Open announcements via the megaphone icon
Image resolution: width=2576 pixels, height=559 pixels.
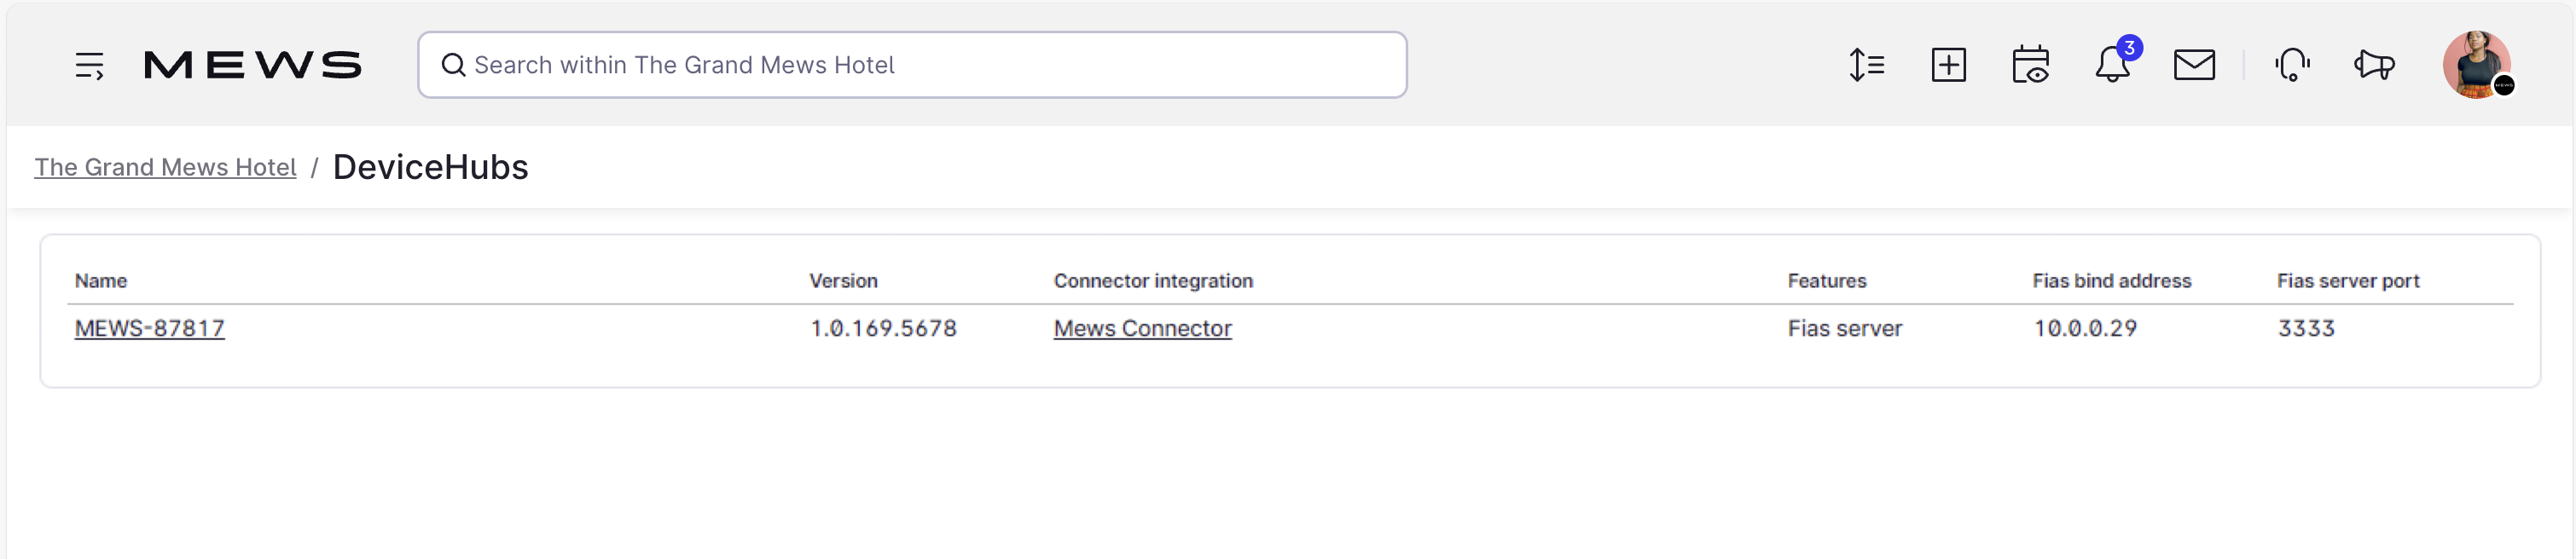click(x=2374, y=64)
